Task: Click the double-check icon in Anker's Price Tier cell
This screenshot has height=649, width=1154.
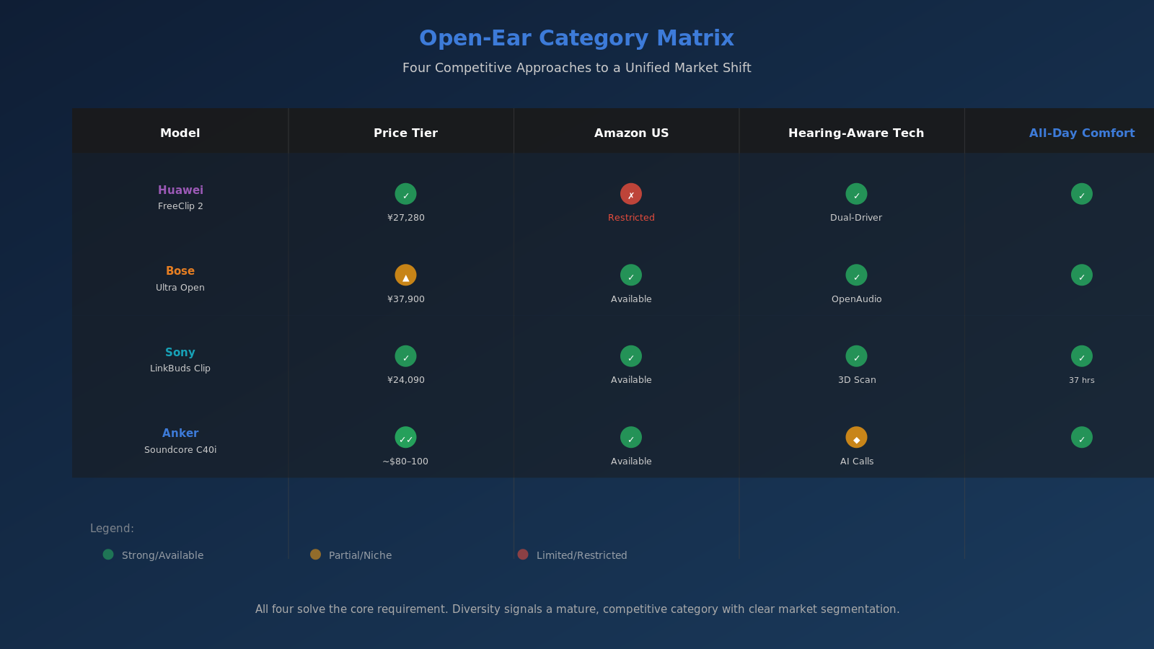Action: [405, 437]
